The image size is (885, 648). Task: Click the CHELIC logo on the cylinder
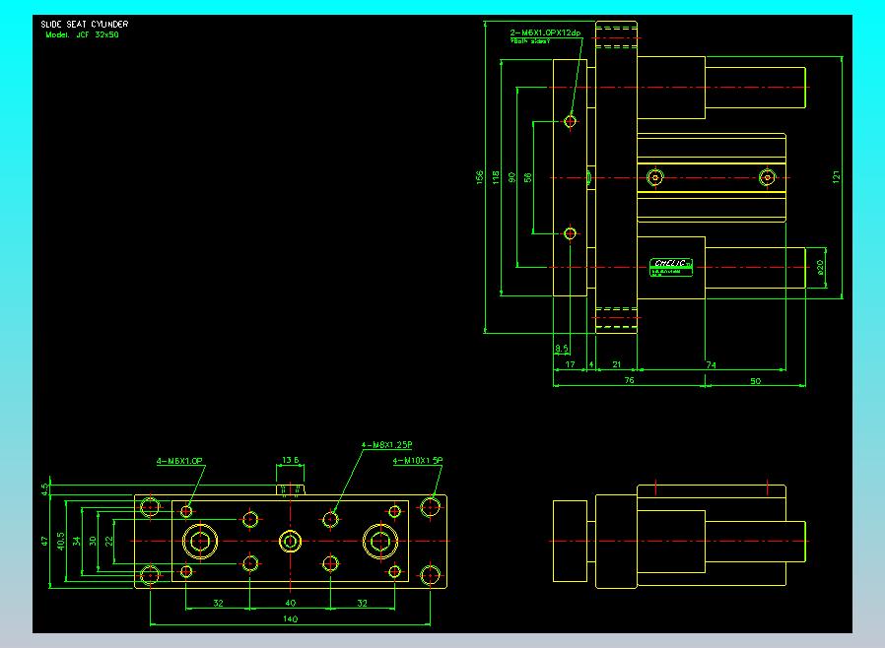[x=672, y=264]
